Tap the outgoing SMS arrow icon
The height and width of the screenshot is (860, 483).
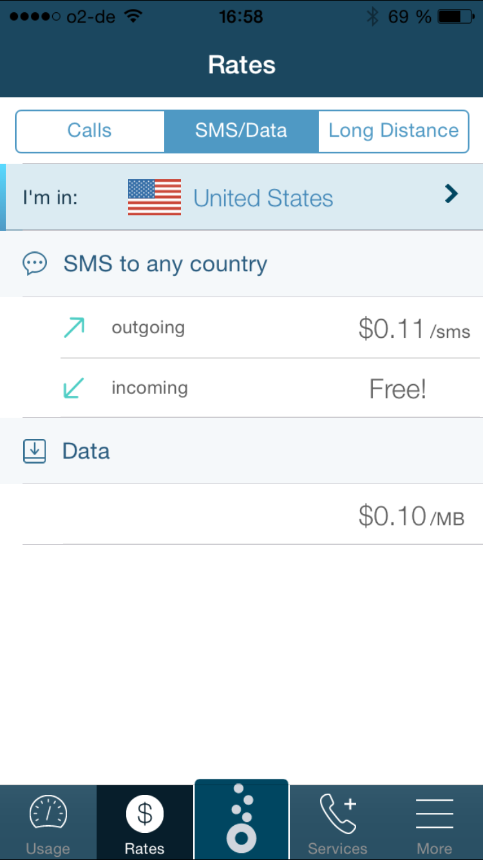coord(74,328)
